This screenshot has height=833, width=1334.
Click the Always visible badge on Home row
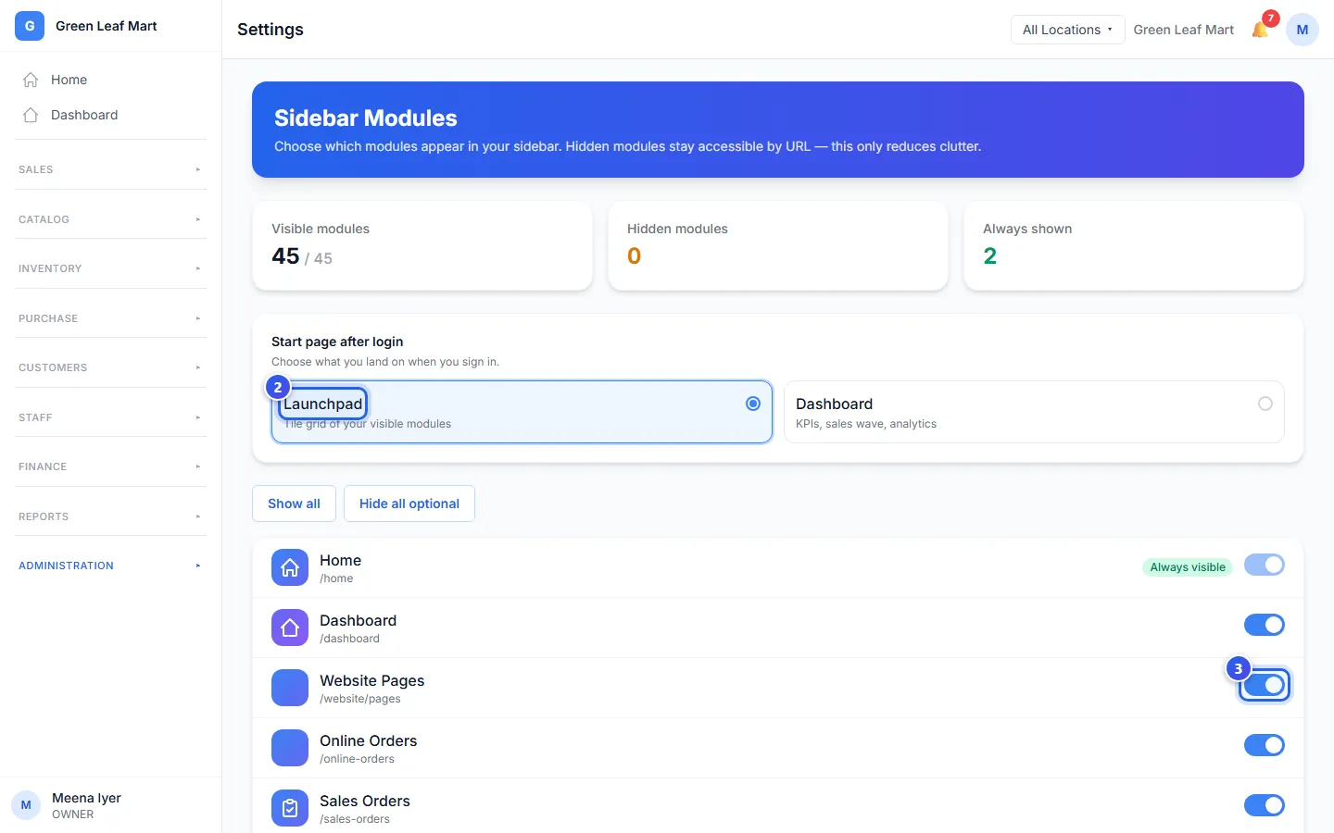[x=1188, y=567]
